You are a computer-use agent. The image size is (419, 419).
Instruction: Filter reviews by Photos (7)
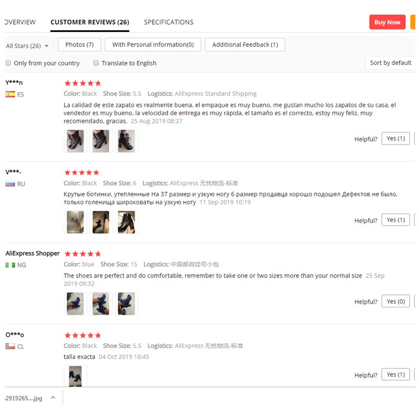pos(80,45)
